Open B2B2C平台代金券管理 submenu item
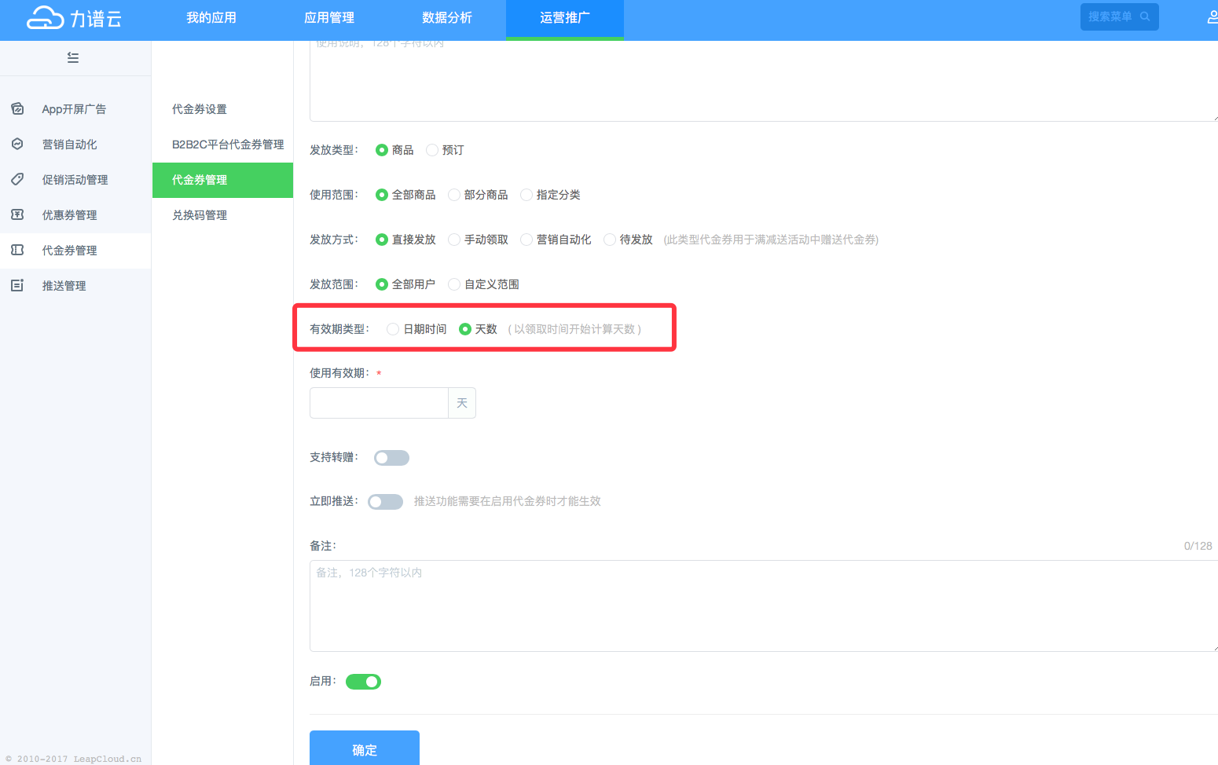This screenshot has height=765, width=1218. [222, 145]
